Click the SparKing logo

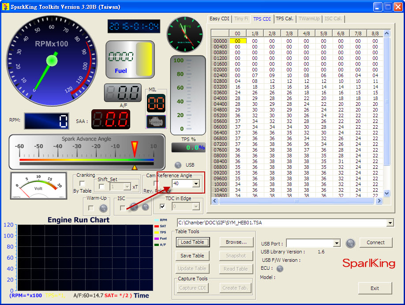point(368,263)
